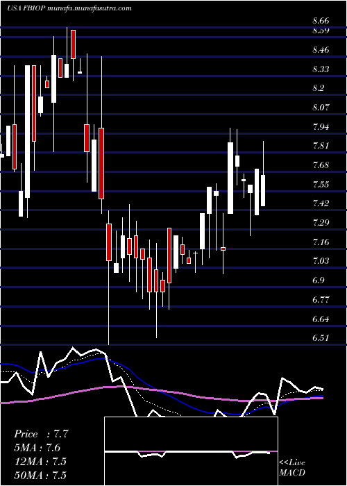Click the 8.07 price axis label

click(321, 108)
